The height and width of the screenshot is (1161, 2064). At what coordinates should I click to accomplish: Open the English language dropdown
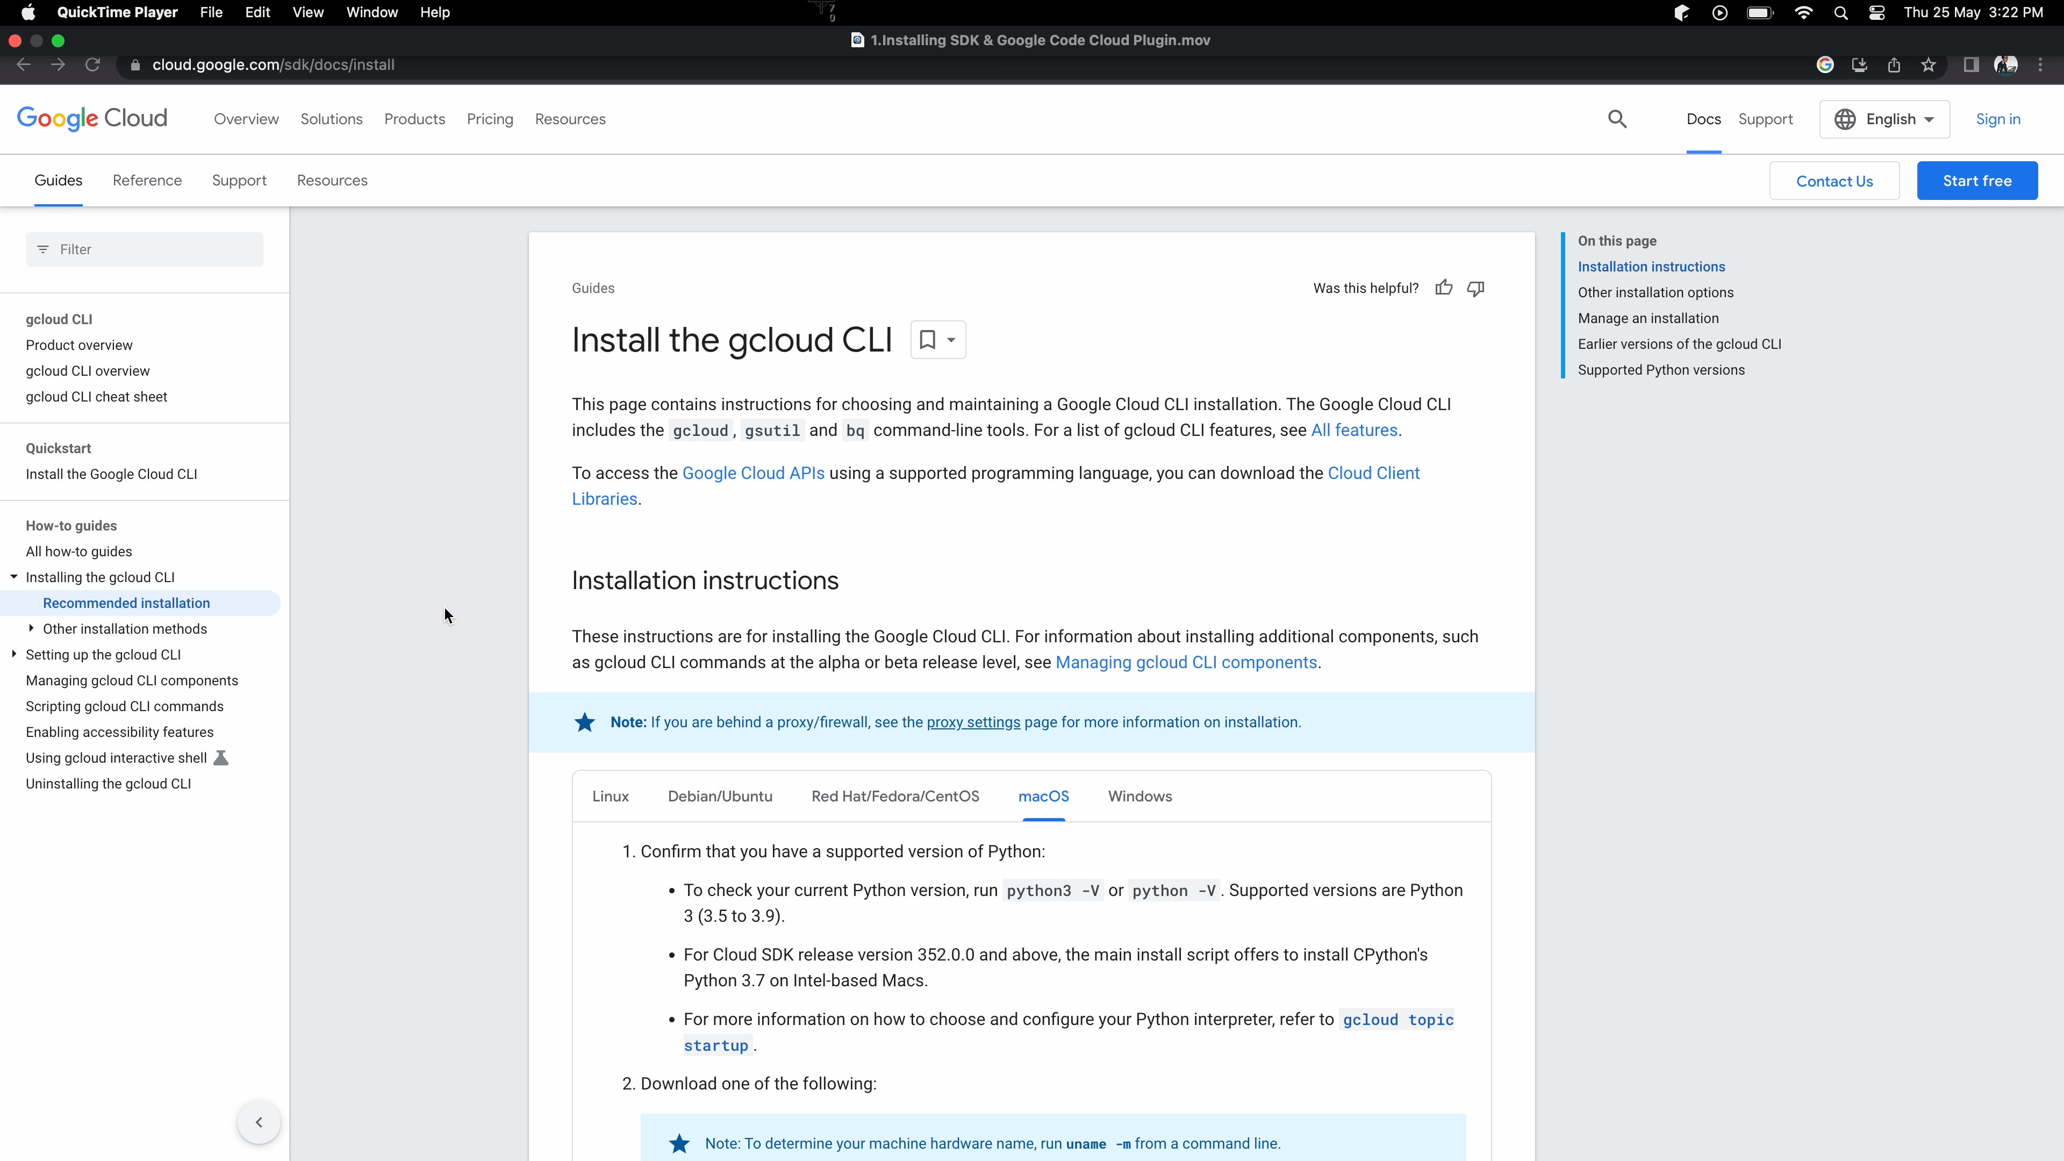pos(1884,119)
